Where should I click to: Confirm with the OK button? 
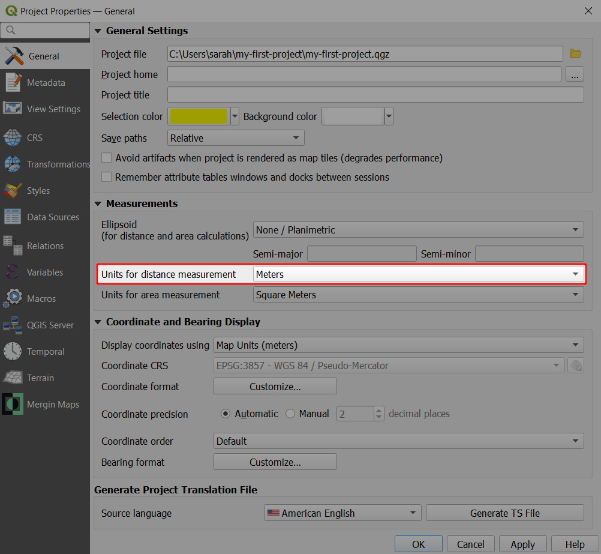tap(418, 544)
